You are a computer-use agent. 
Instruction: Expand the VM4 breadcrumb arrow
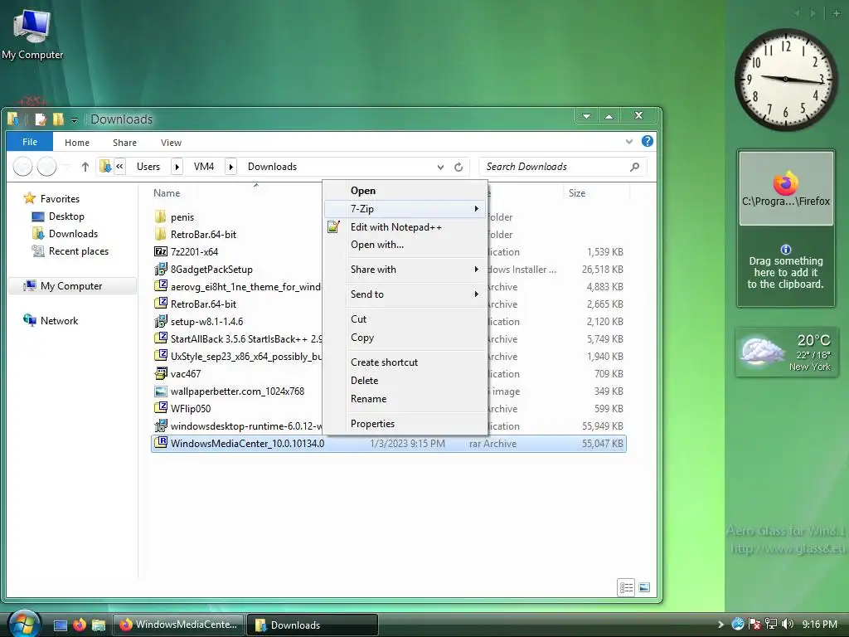tap(230, 167)
